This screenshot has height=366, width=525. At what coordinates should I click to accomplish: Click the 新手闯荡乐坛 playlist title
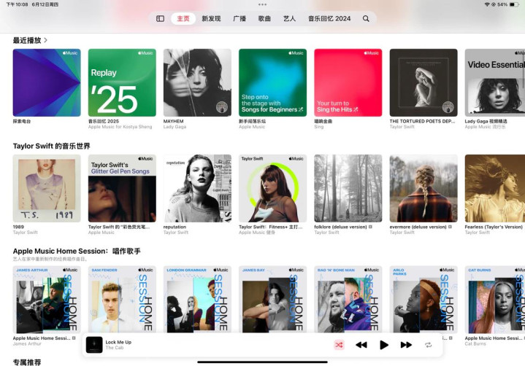coord(252,121)
